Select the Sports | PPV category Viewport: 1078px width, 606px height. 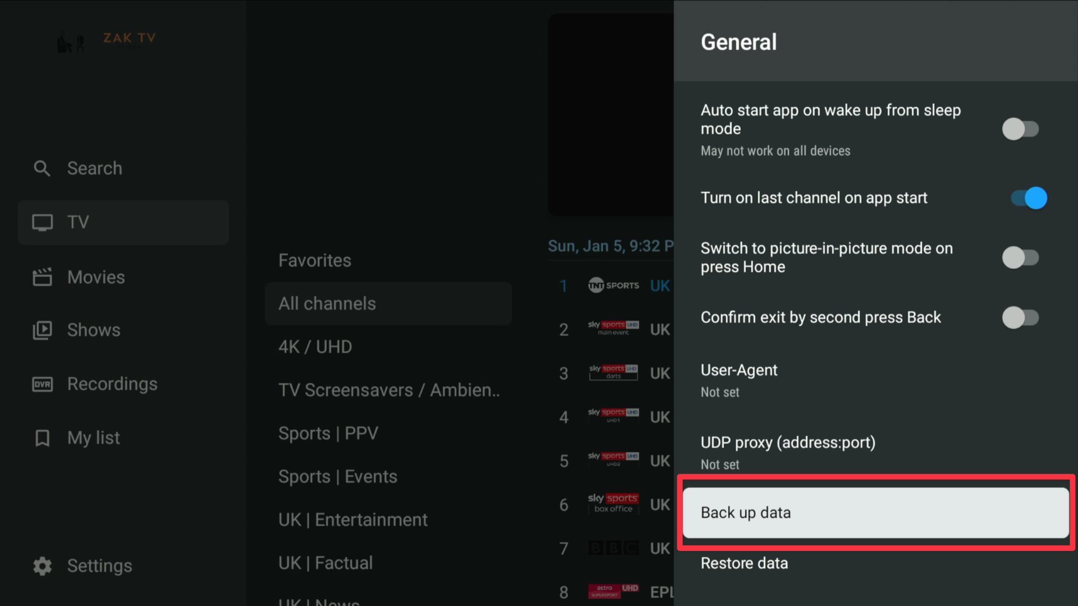[x=328, y=433]
